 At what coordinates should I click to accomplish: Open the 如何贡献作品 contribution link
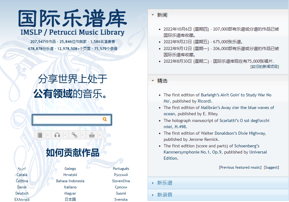[x=73, y=153]
